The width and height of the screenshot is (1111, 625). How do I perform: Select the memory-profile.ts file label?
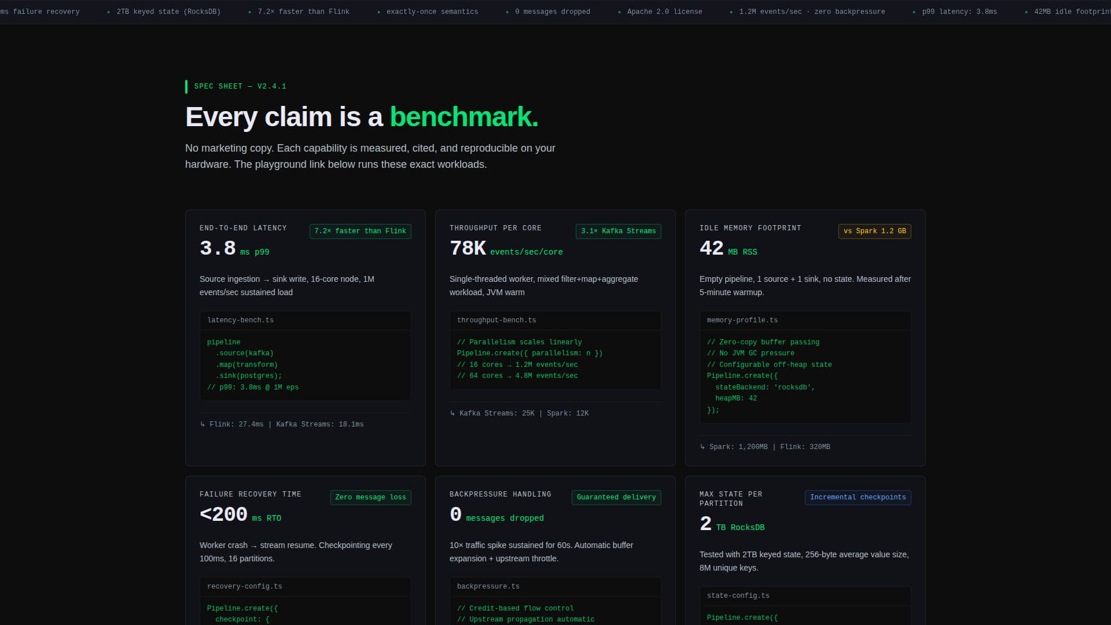tap(742, 321)
